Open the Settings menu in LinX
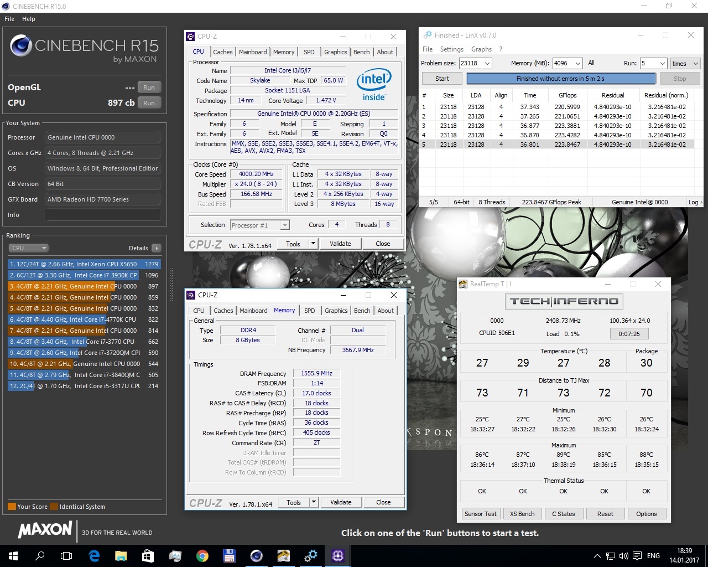 click(x=452, y=49)
